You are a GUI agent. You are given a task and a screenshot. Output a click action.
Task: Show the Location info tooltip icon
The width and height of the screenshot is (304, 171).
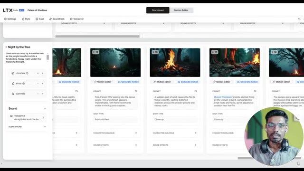click(x=27, y=73)
